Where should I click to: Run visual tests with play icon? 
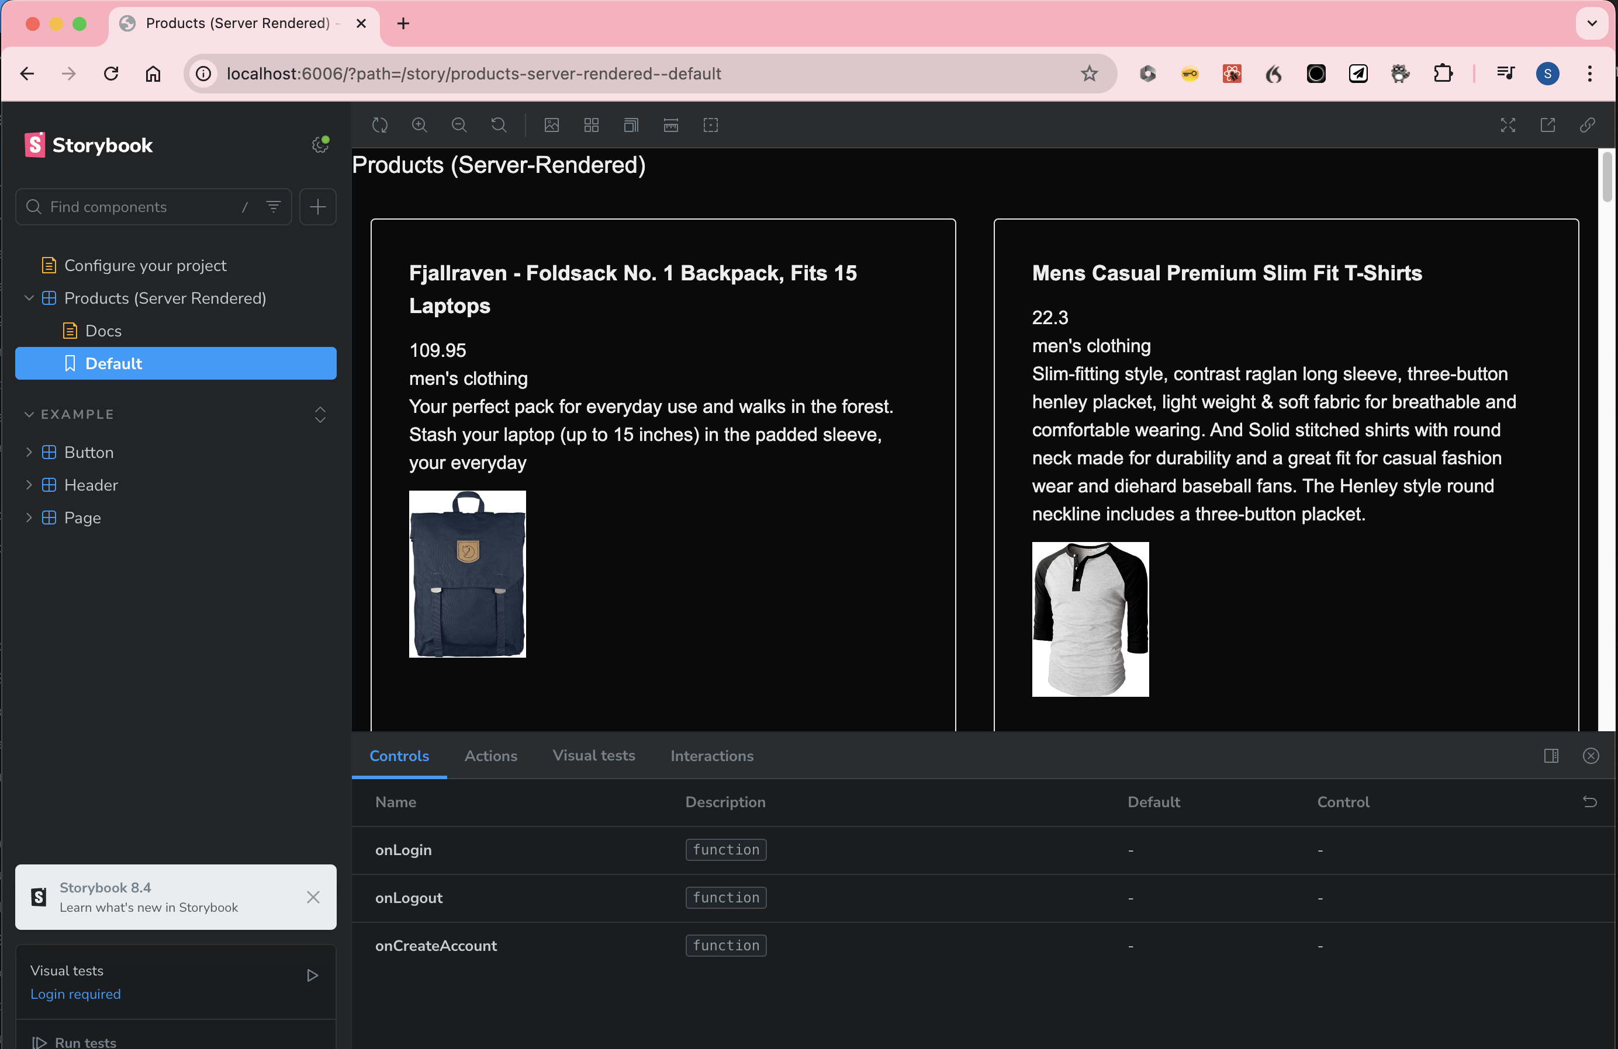coord(312,975)
